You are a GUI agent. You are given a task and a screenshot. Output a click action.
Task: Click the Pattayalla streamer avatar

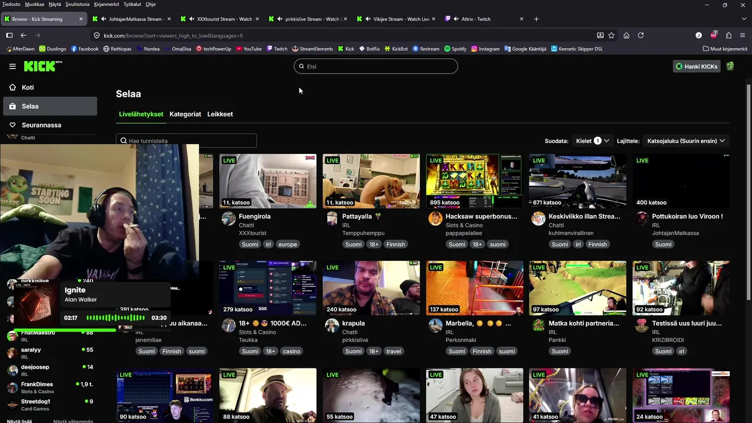click(332, 219)
